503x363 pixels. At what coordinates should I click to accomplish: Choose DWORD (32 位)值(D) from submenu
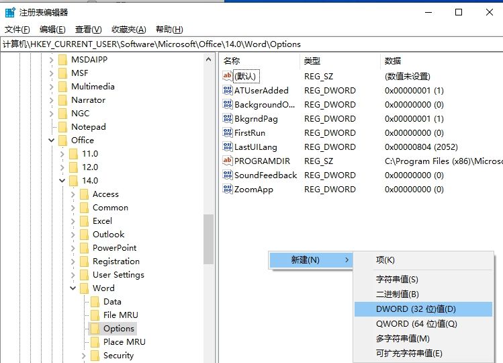[x=423, y=309]
